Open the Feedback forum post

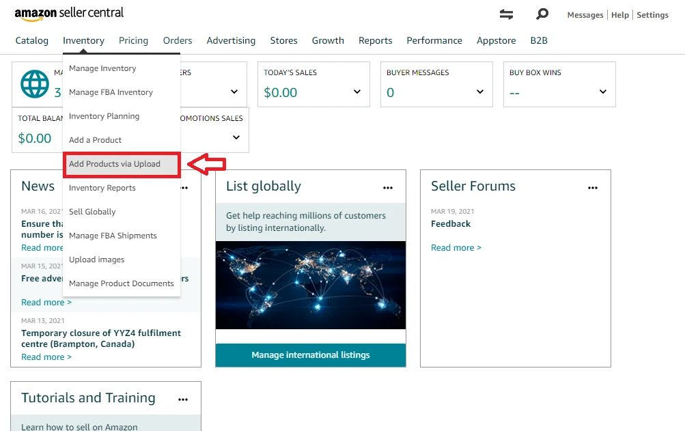pos(451,224)
